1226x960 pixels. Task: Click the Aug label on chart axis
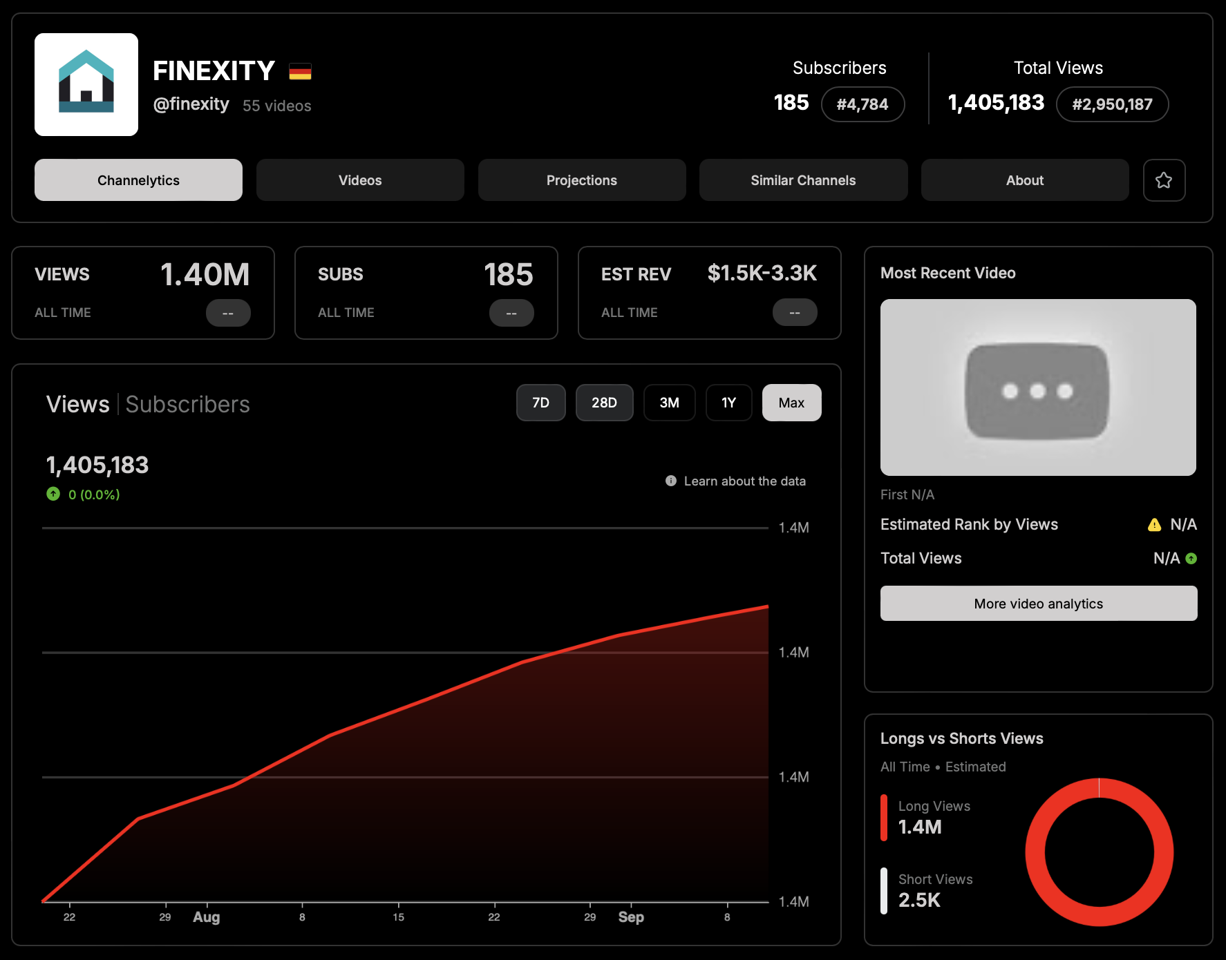[207, 917]
